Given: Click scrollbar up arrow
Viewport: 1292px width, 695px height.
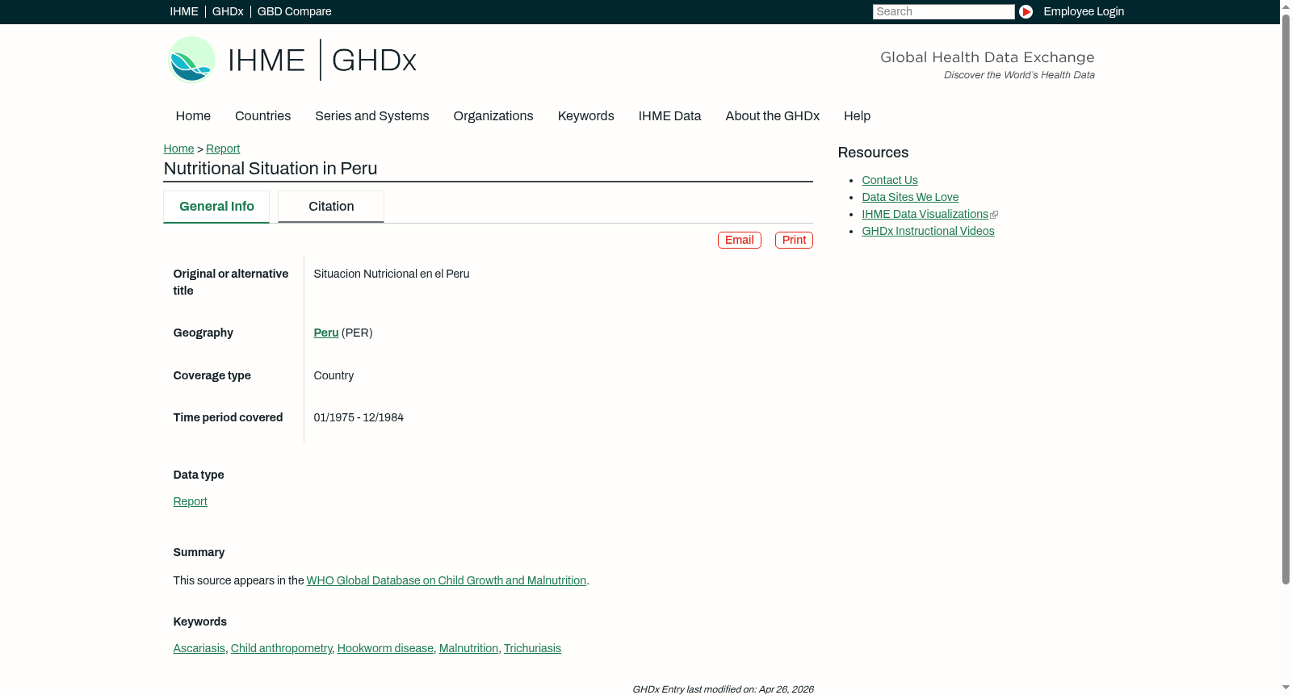Looking at the screenshot, I should tap(1286, 6).
